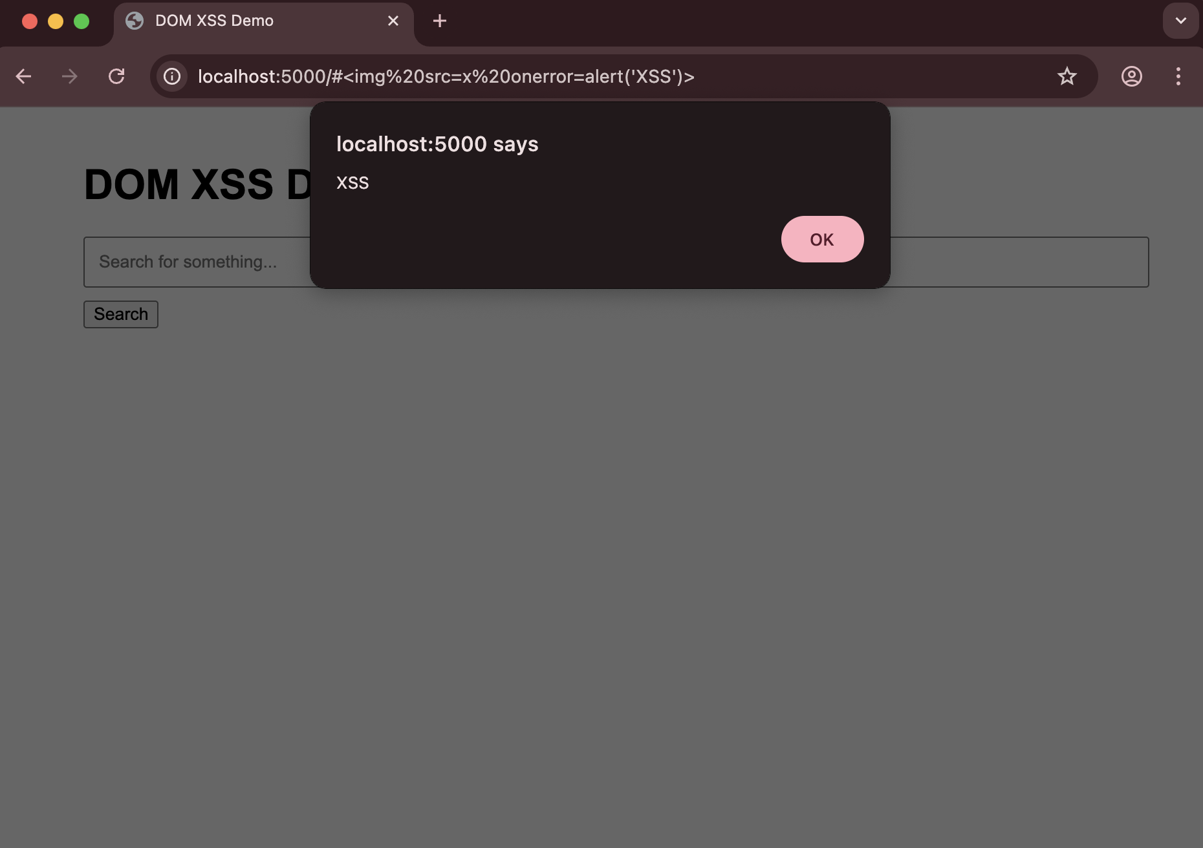The width and height of the screenshot is (1203, 848).
Task: Open the browser profile account icon
Action: (1132, 77)
